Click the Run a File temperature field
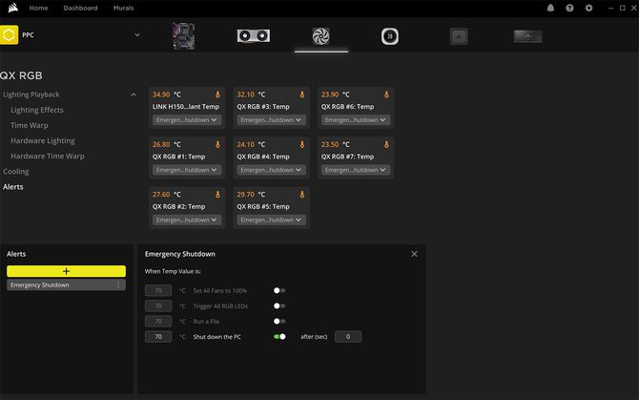Screen dimensions: 639x400 click(158, 322)
